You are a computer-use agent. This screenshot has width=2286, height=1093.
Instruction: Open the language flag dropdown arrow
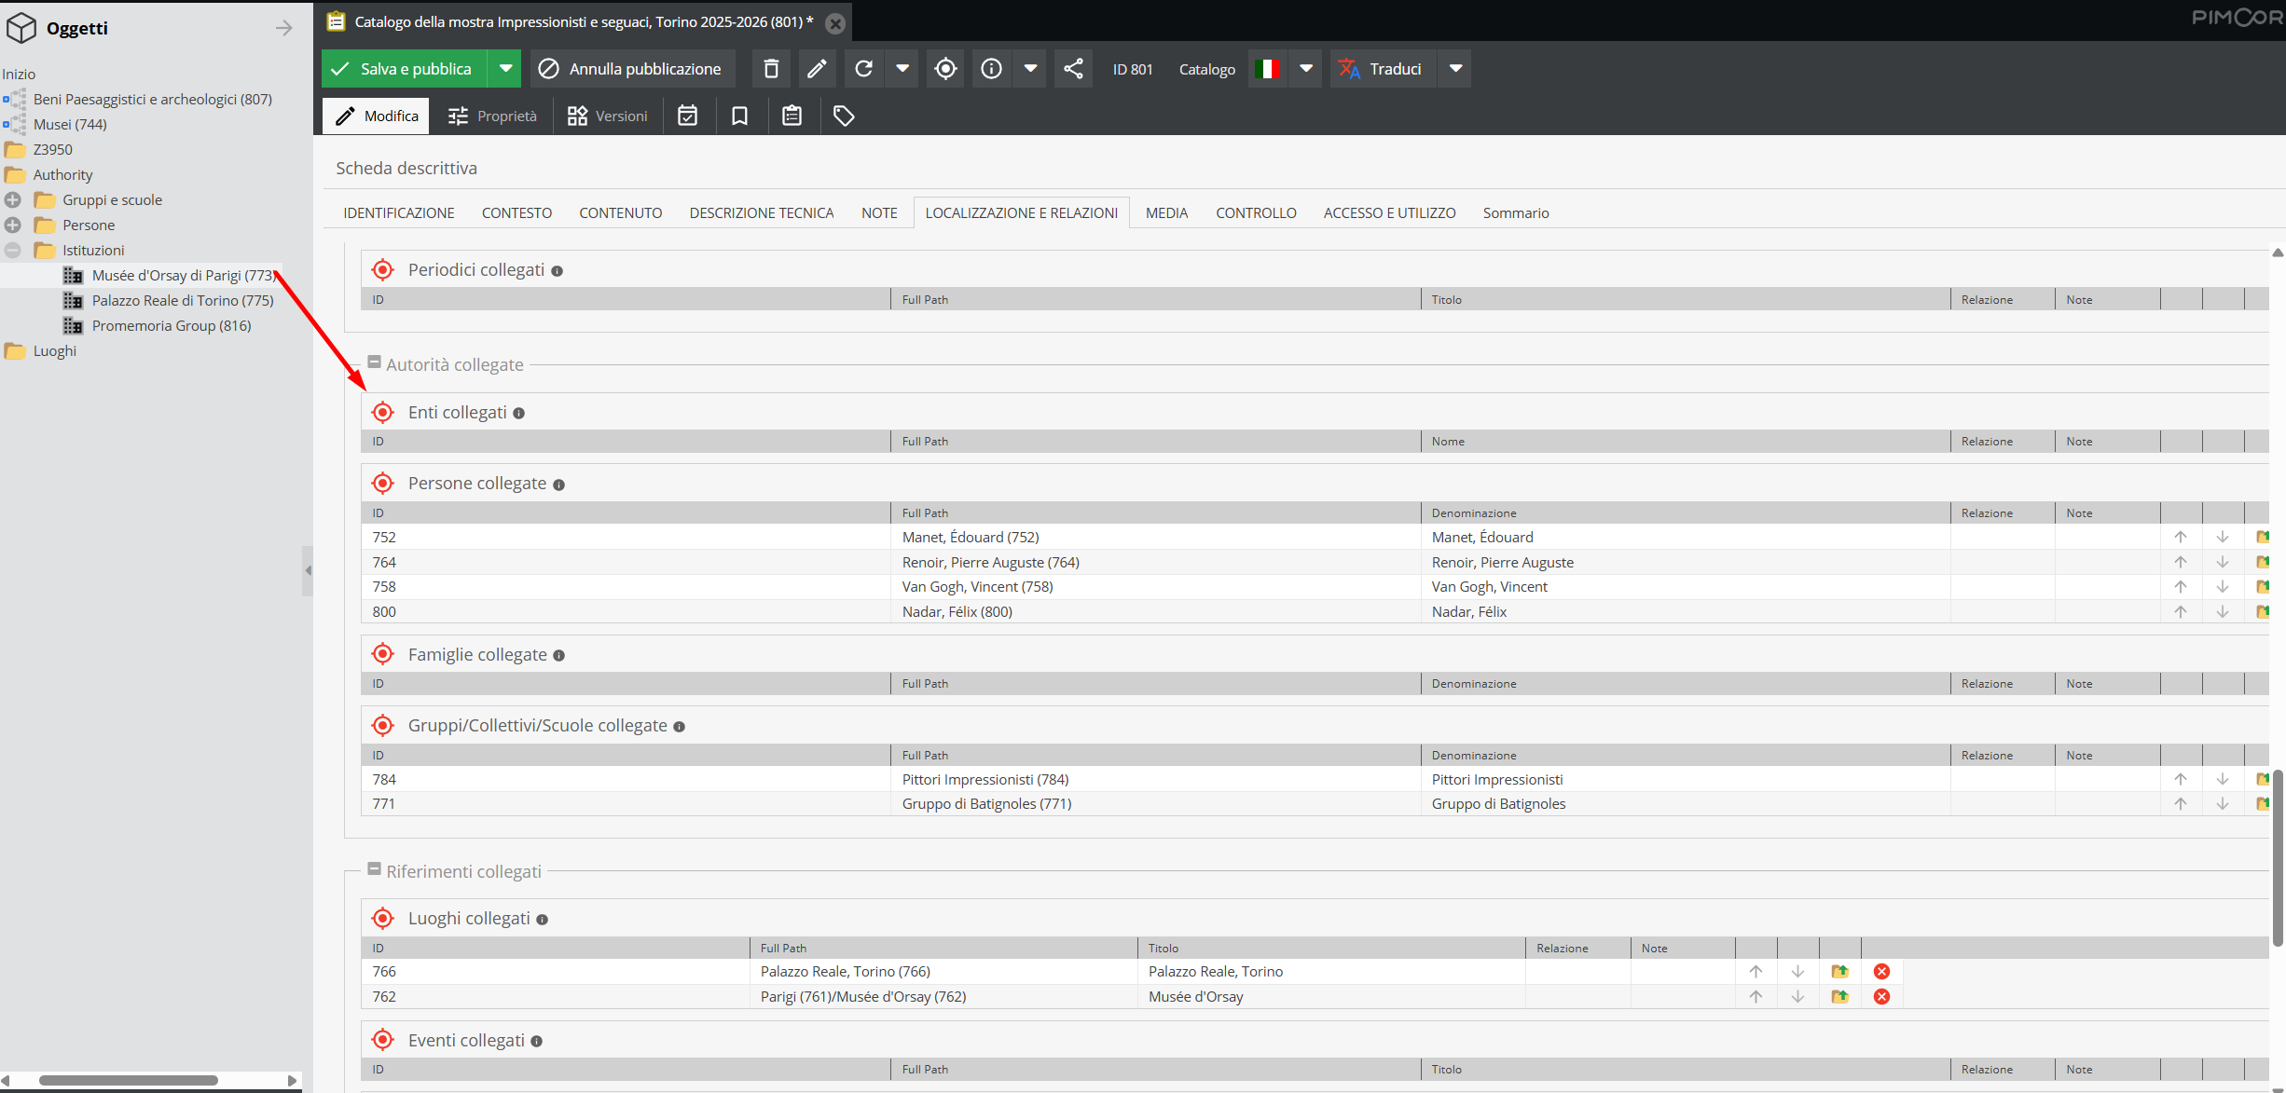point(1306,69)
